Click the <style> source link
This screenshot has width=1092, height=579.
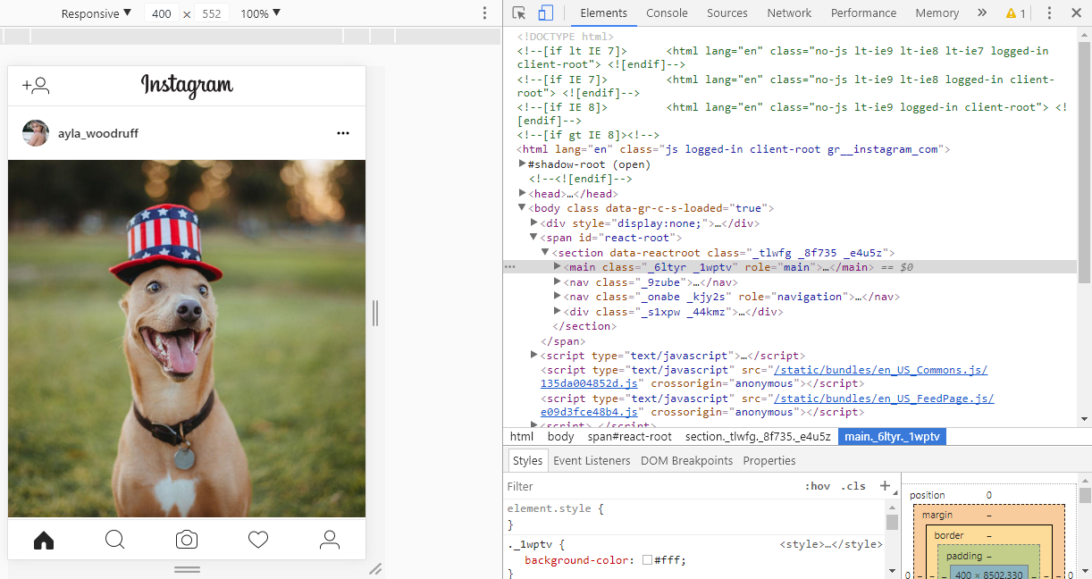click(x=831, y=544)
